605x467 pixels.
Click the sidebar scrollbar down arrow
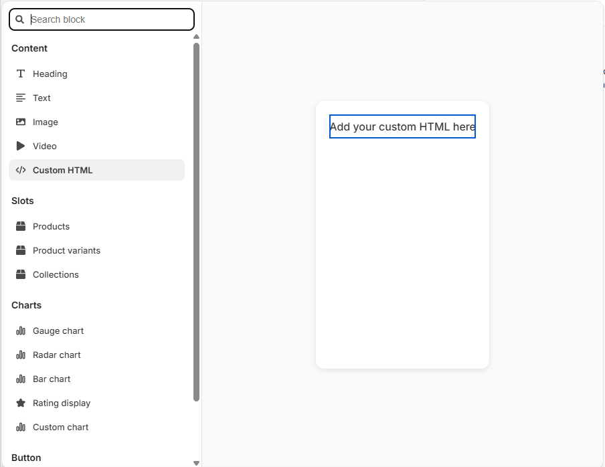tap(196, 462)
